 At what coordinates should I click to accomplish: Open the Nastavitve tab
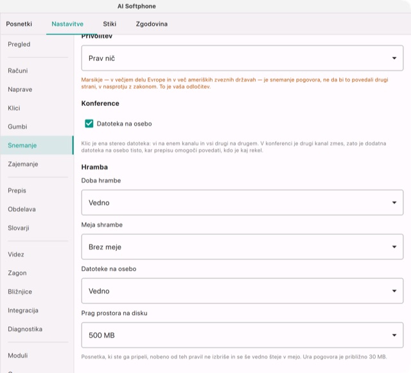coord(67,24)
